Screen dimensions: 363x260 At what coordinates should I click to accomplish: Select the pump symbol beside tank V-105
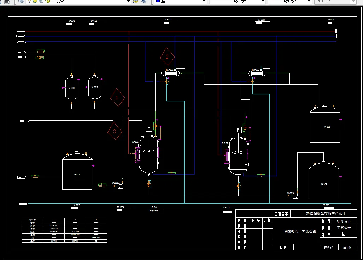click(x=295, y=196)
